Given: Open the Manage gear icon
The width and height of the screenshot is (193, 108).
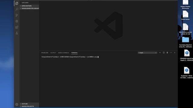Looking at the screenshot, I should point(17,104).
